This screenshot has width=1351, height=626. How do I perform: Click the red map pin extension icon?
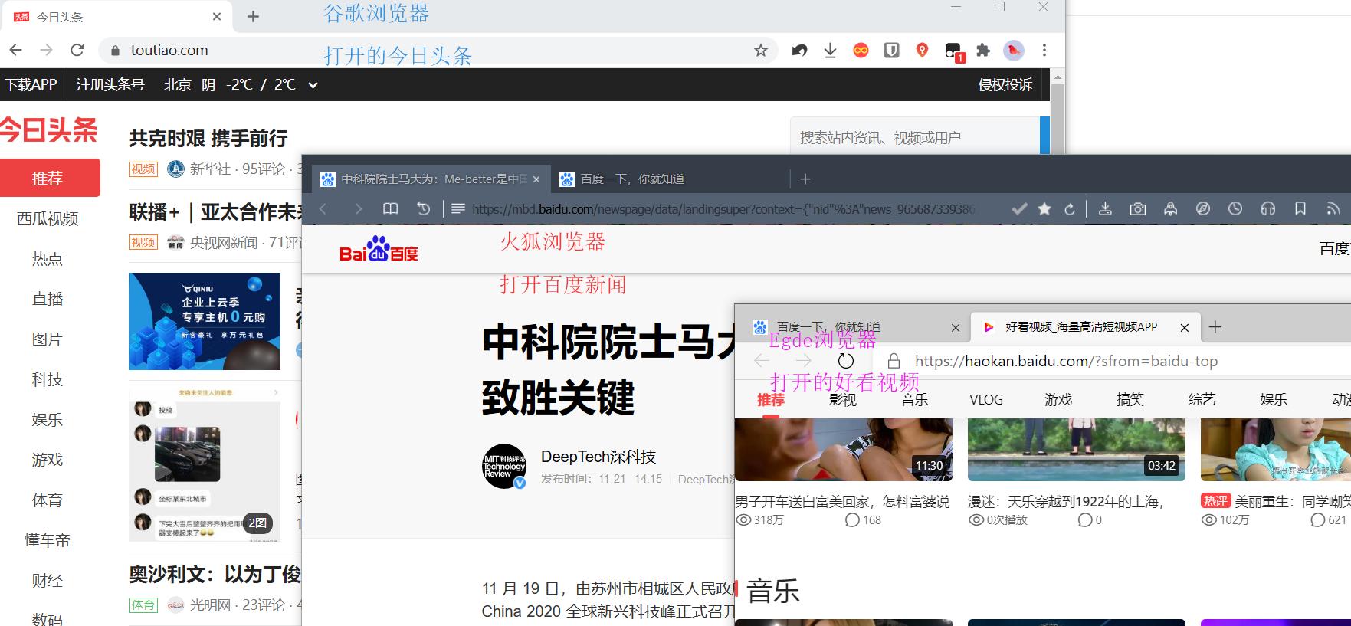(922, 50)
